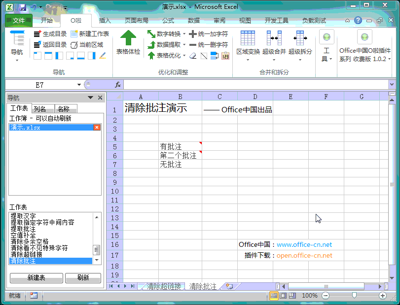
Task: Run 表格体检 with the green arrow
Action: 128,42
